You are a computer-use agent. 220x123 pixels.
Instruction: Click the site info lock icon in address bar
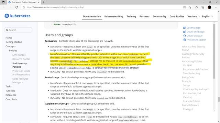point(24,7)
